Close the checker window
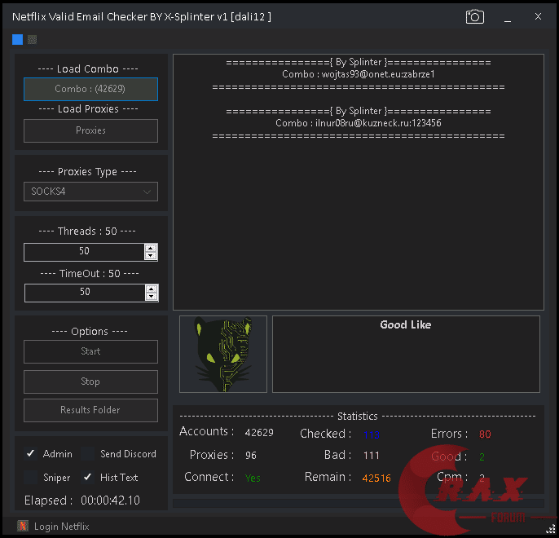Viewport: 559px width, 538px height. tap(538, 16)
